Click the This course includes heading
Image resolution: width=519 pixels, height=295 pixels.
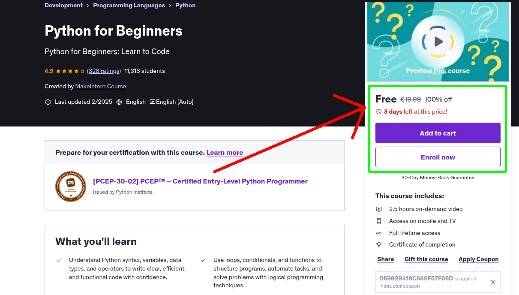[410, 196]
